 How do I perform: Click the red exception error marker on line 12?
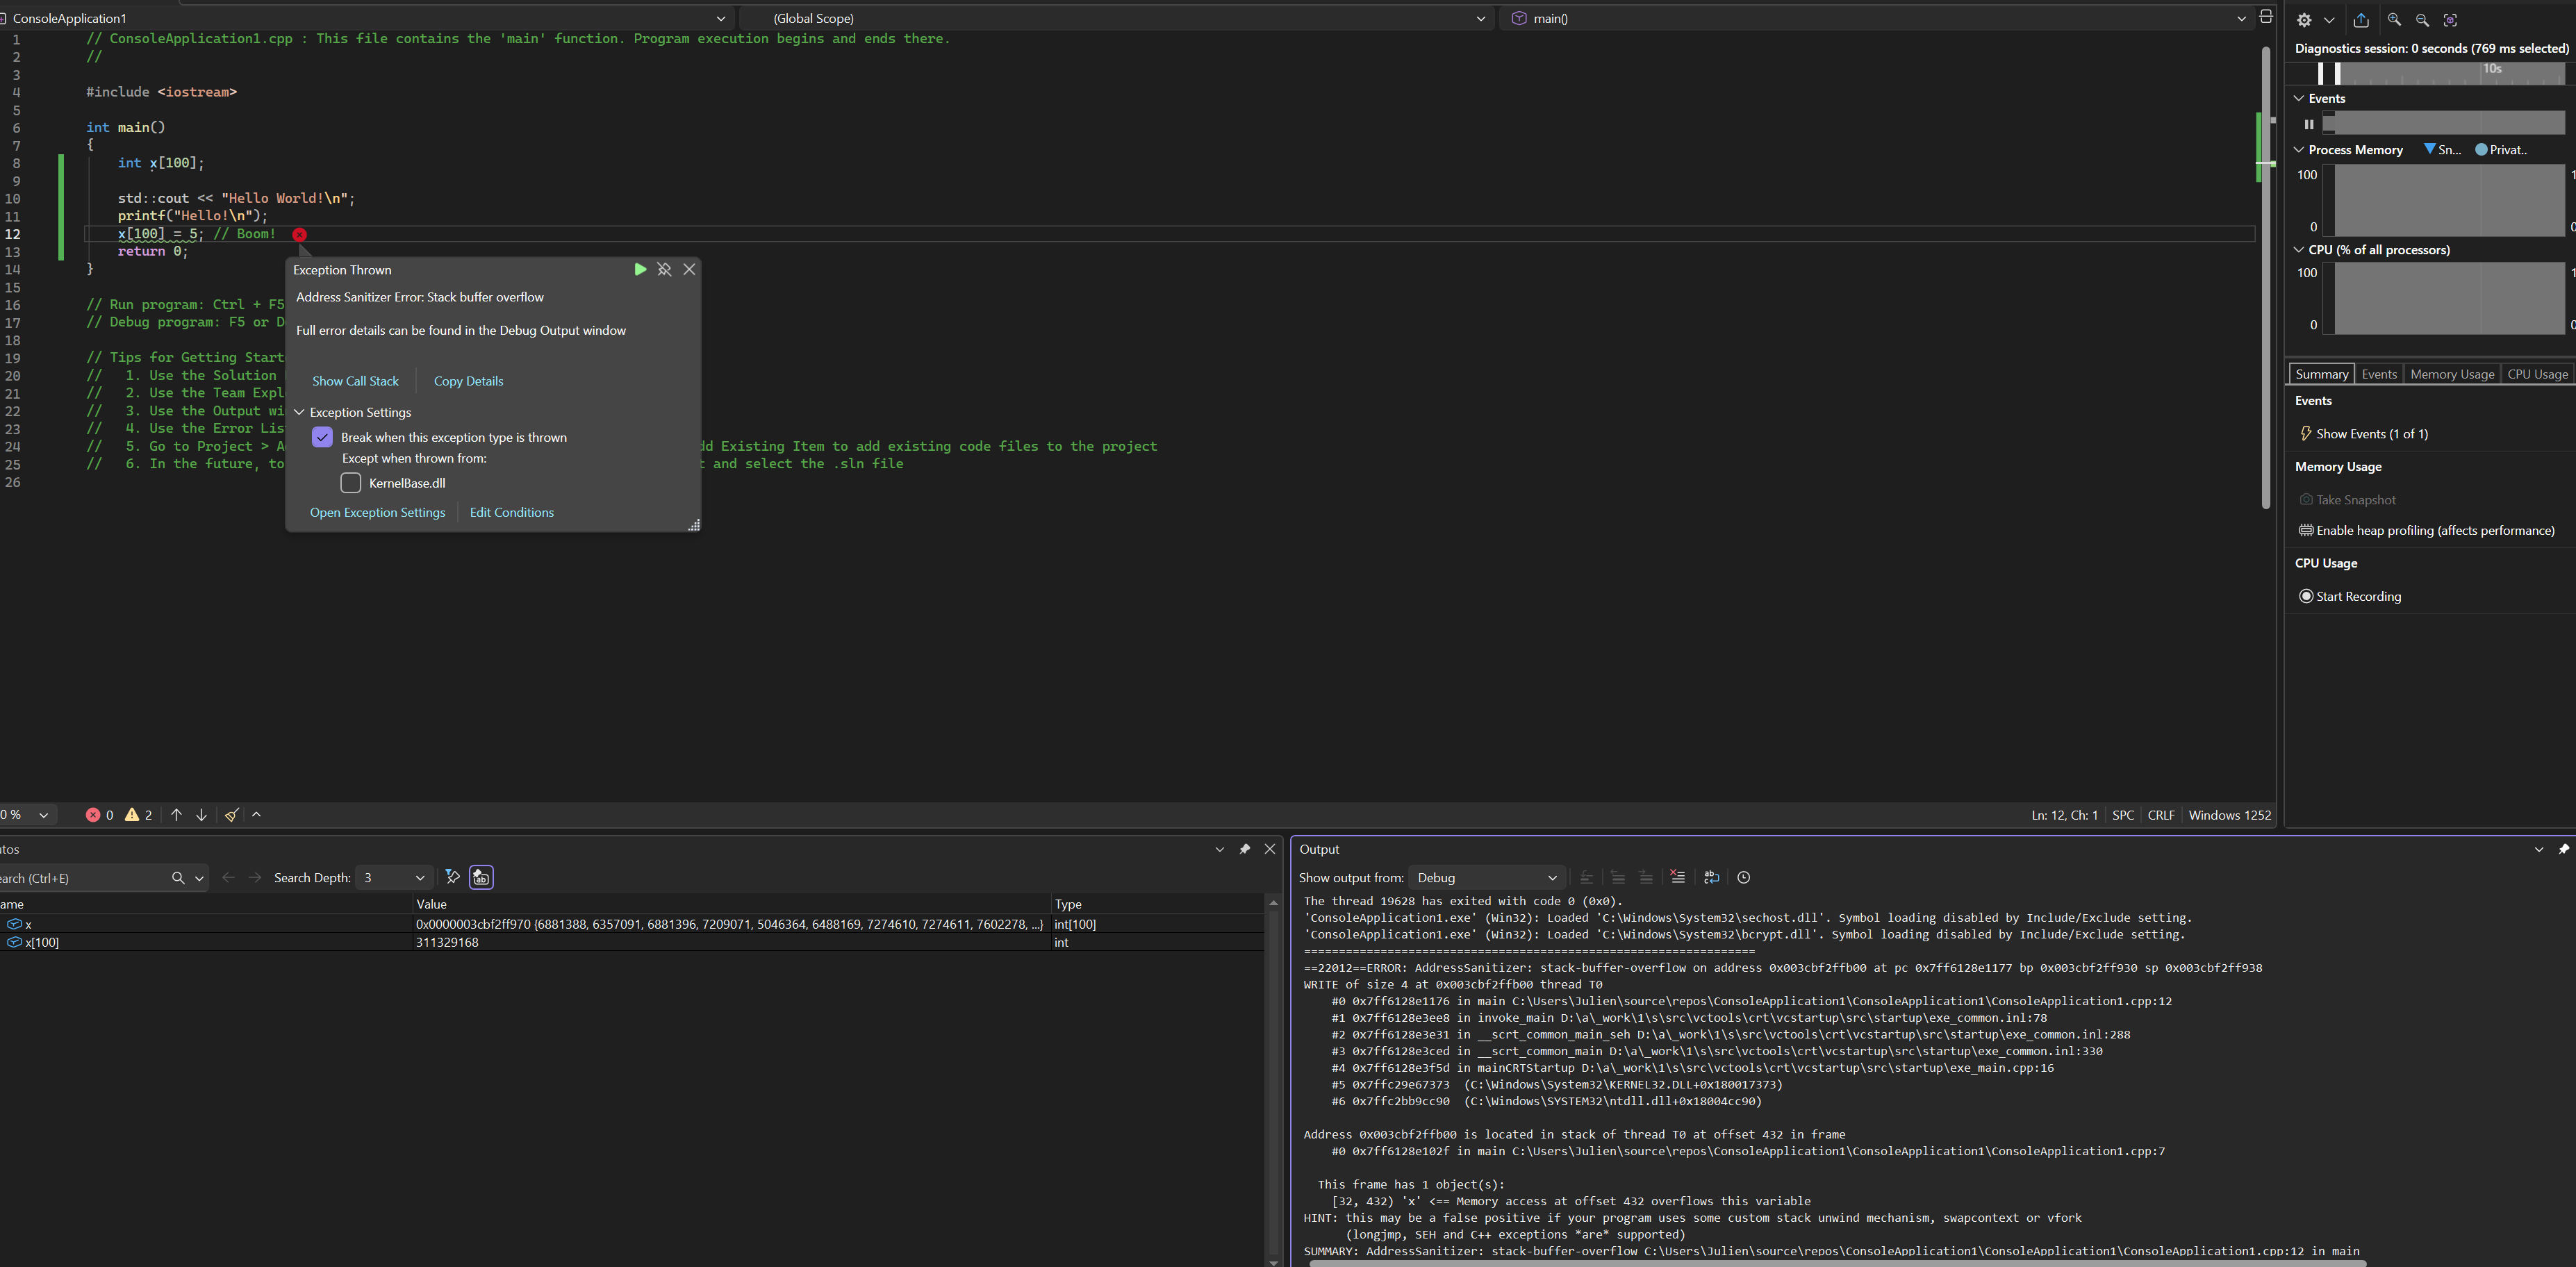point(300,234)
